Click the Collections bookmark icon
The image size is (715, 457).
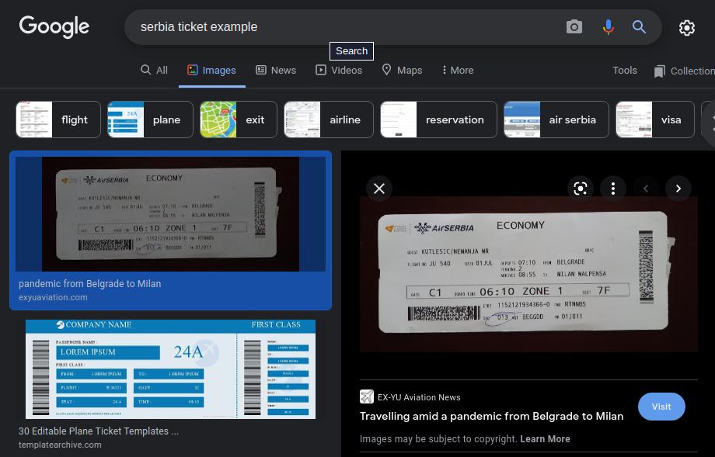[x=659, y=71]
